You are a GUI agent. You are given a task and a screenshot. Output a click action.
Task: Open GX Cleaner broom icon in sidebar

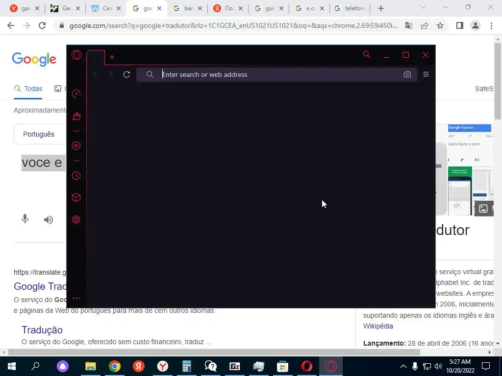76,116
